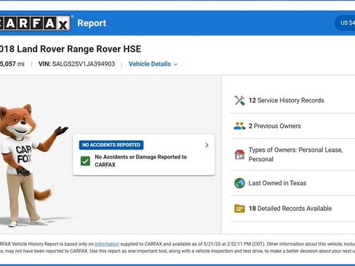Image resolution: width=355 pixels, height=266 pixels.
Task: Open the accident details chevron arrow
Action: click(x=207, y=145)
